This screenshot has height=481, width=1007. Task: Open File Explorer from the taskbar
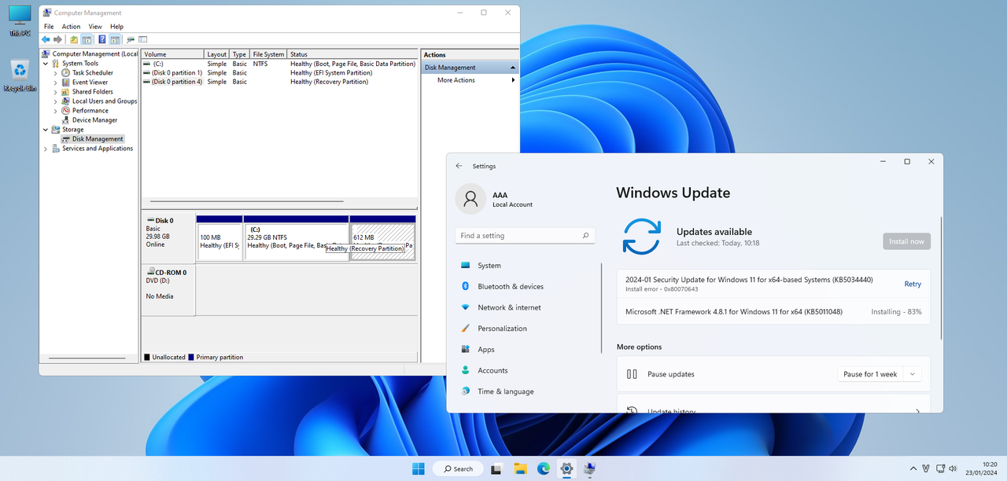520,469
